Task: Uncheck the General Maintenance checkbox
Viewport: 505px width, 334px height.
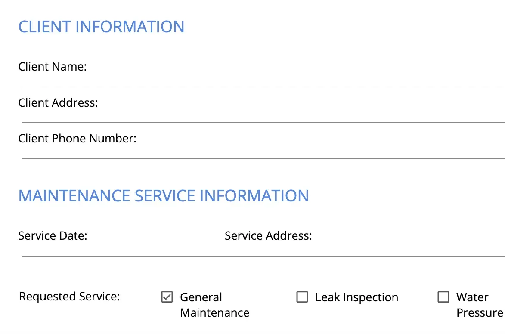Action: pyautogui.click(x=167, y=297)
